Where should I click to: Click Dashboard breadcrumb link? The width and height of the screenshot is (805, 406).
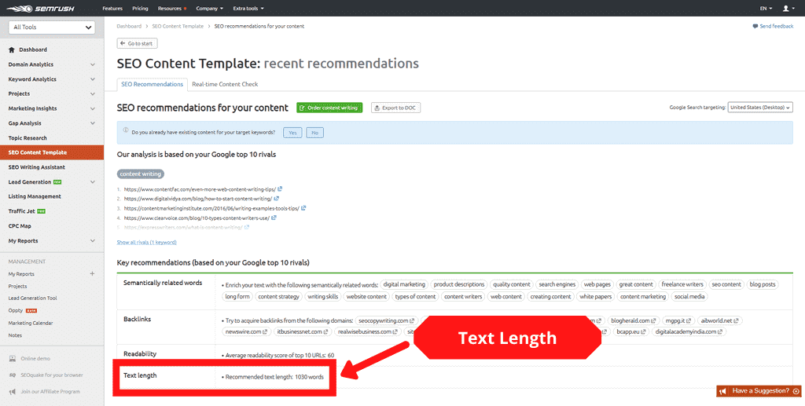coord(129,26)
